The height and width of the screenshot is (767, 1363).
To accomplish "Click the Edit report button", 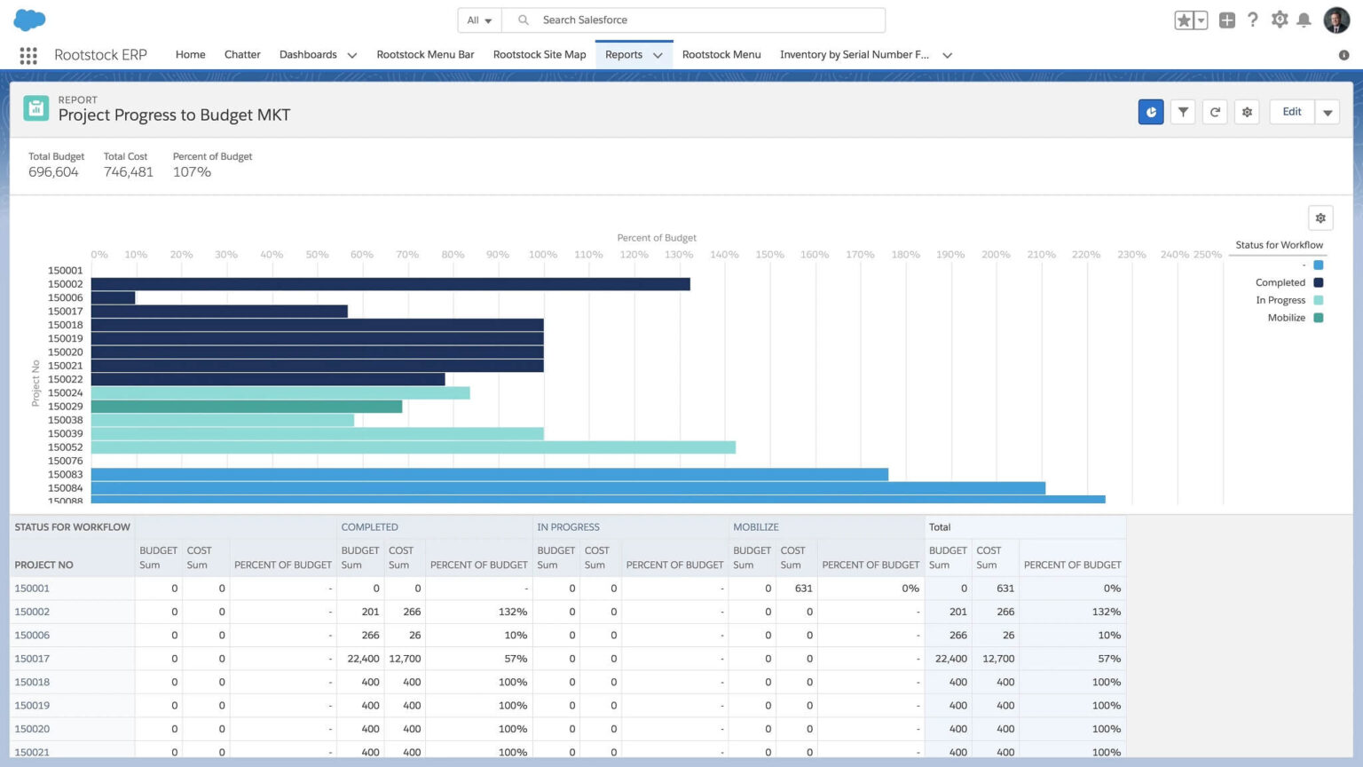I will [1291, 112].
